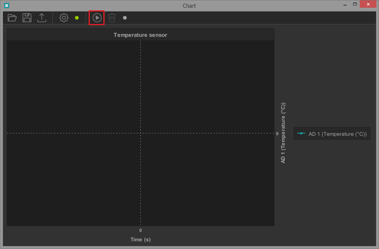Click the 0 tick on time axis
Screen dimensions: 379x249
pos(140,231)
